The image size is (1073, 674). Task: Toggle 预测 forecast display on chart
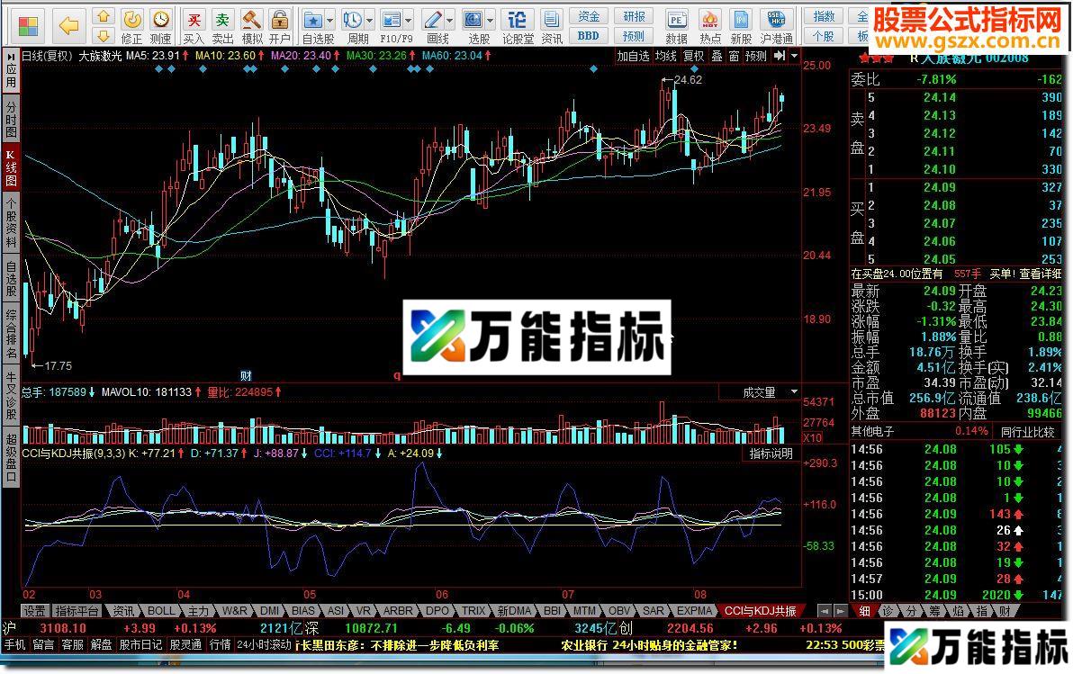point(756,56)
